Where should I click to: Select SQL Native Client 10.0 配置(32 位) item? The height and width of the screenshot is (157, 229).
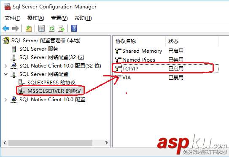60,66
